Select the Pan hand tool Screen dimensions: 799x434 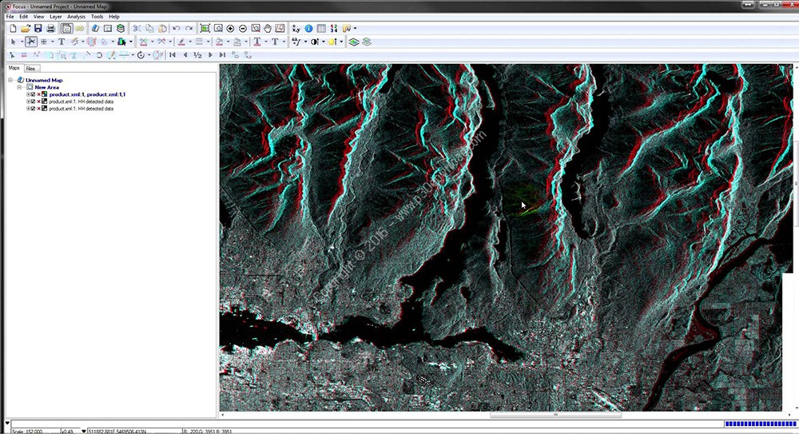(267, 29)
